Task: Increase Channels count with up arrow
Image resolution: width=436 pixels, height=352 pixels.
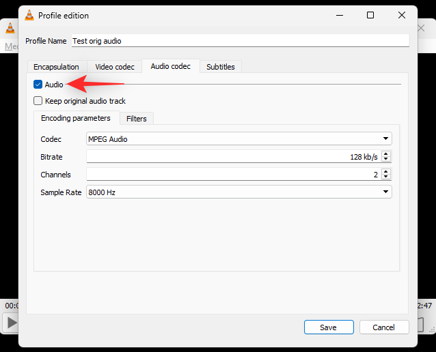Action: [x=385, y=171]
